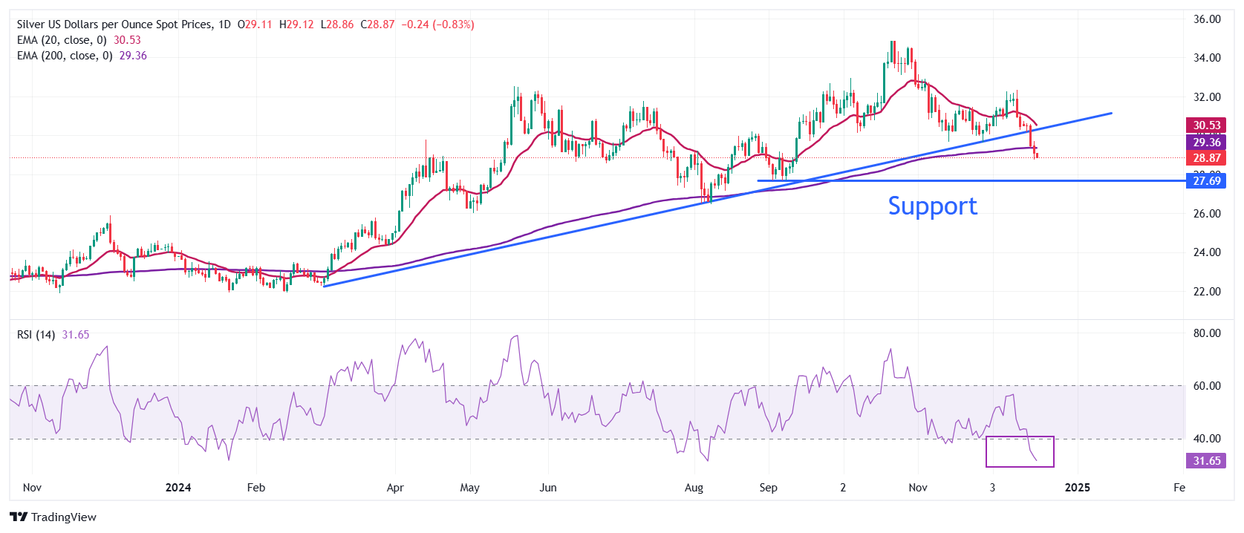This screenshot has width=1244, height=533.
Task: Click the 2024 label on time axis
Action: pos(178,488)
